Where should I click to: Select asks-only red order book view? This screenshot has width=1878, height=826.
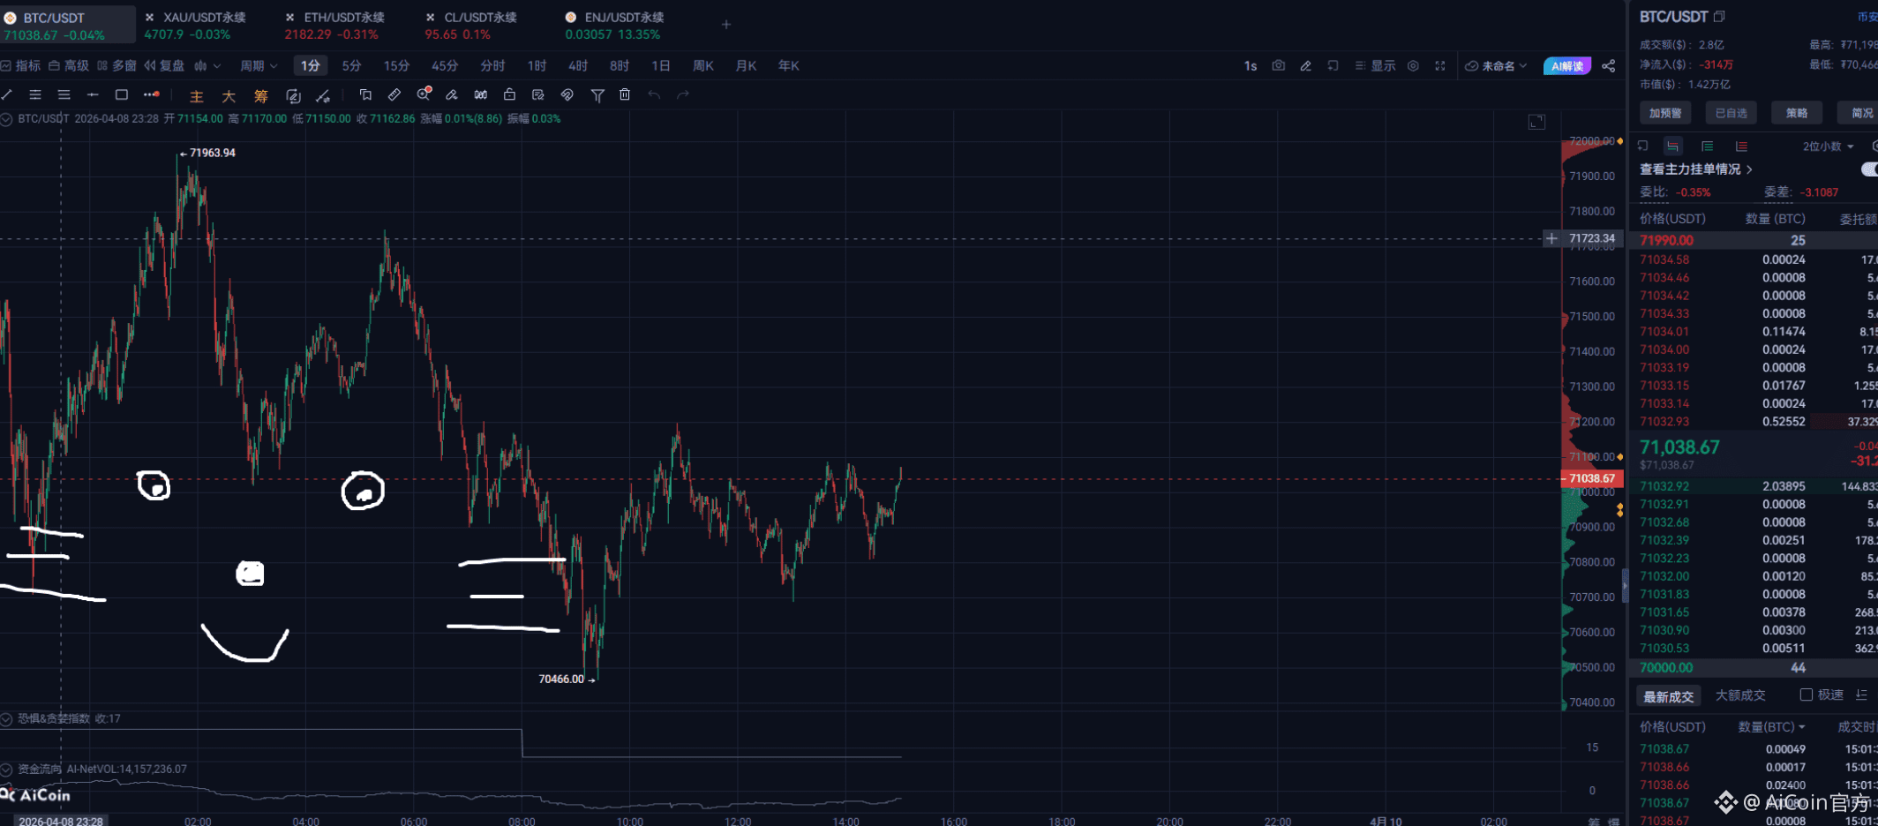[x=1741, y=146]
